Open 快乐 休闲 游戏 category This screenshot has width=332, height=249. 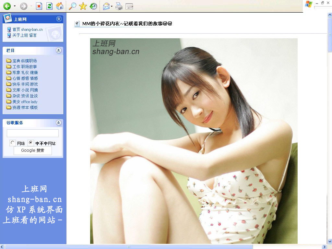tap(25, 84)
